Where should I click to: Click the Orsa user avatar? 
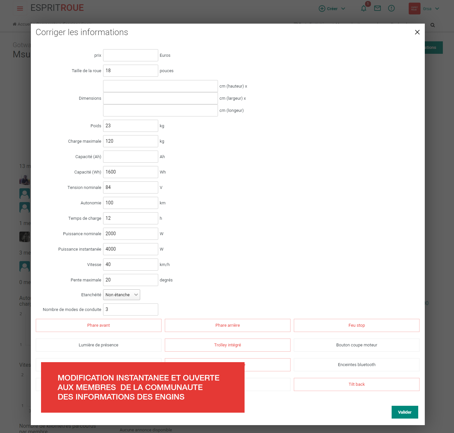(414, 9)
